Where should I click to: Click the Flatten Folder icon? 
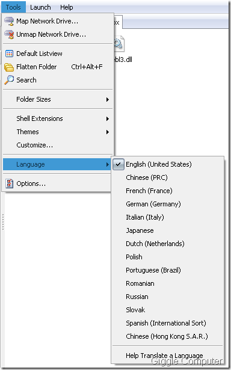click(9, 67)
